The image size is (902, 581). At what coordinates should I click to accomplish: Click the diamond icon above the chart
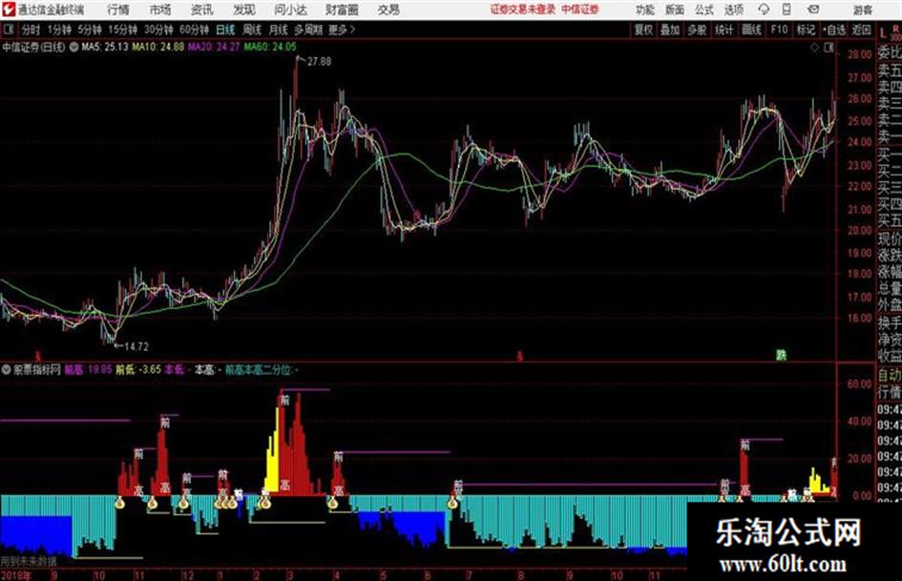pyautogui.click(x=814, y=48)
